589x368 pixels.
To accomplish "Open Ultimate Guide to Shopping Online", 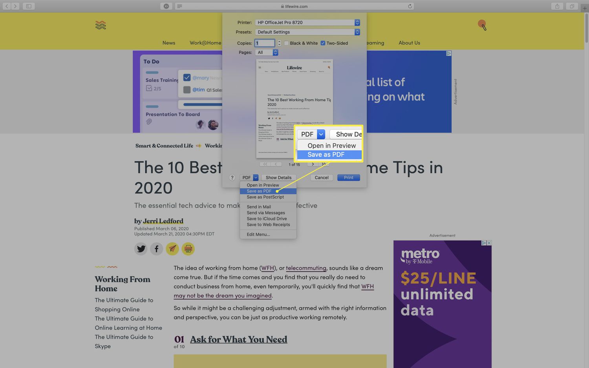I will (x=124, y=304).
